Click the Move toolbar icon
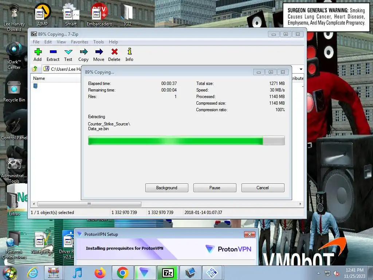The width and height of the screenshot is (373, 280). [x=99, y=55]
